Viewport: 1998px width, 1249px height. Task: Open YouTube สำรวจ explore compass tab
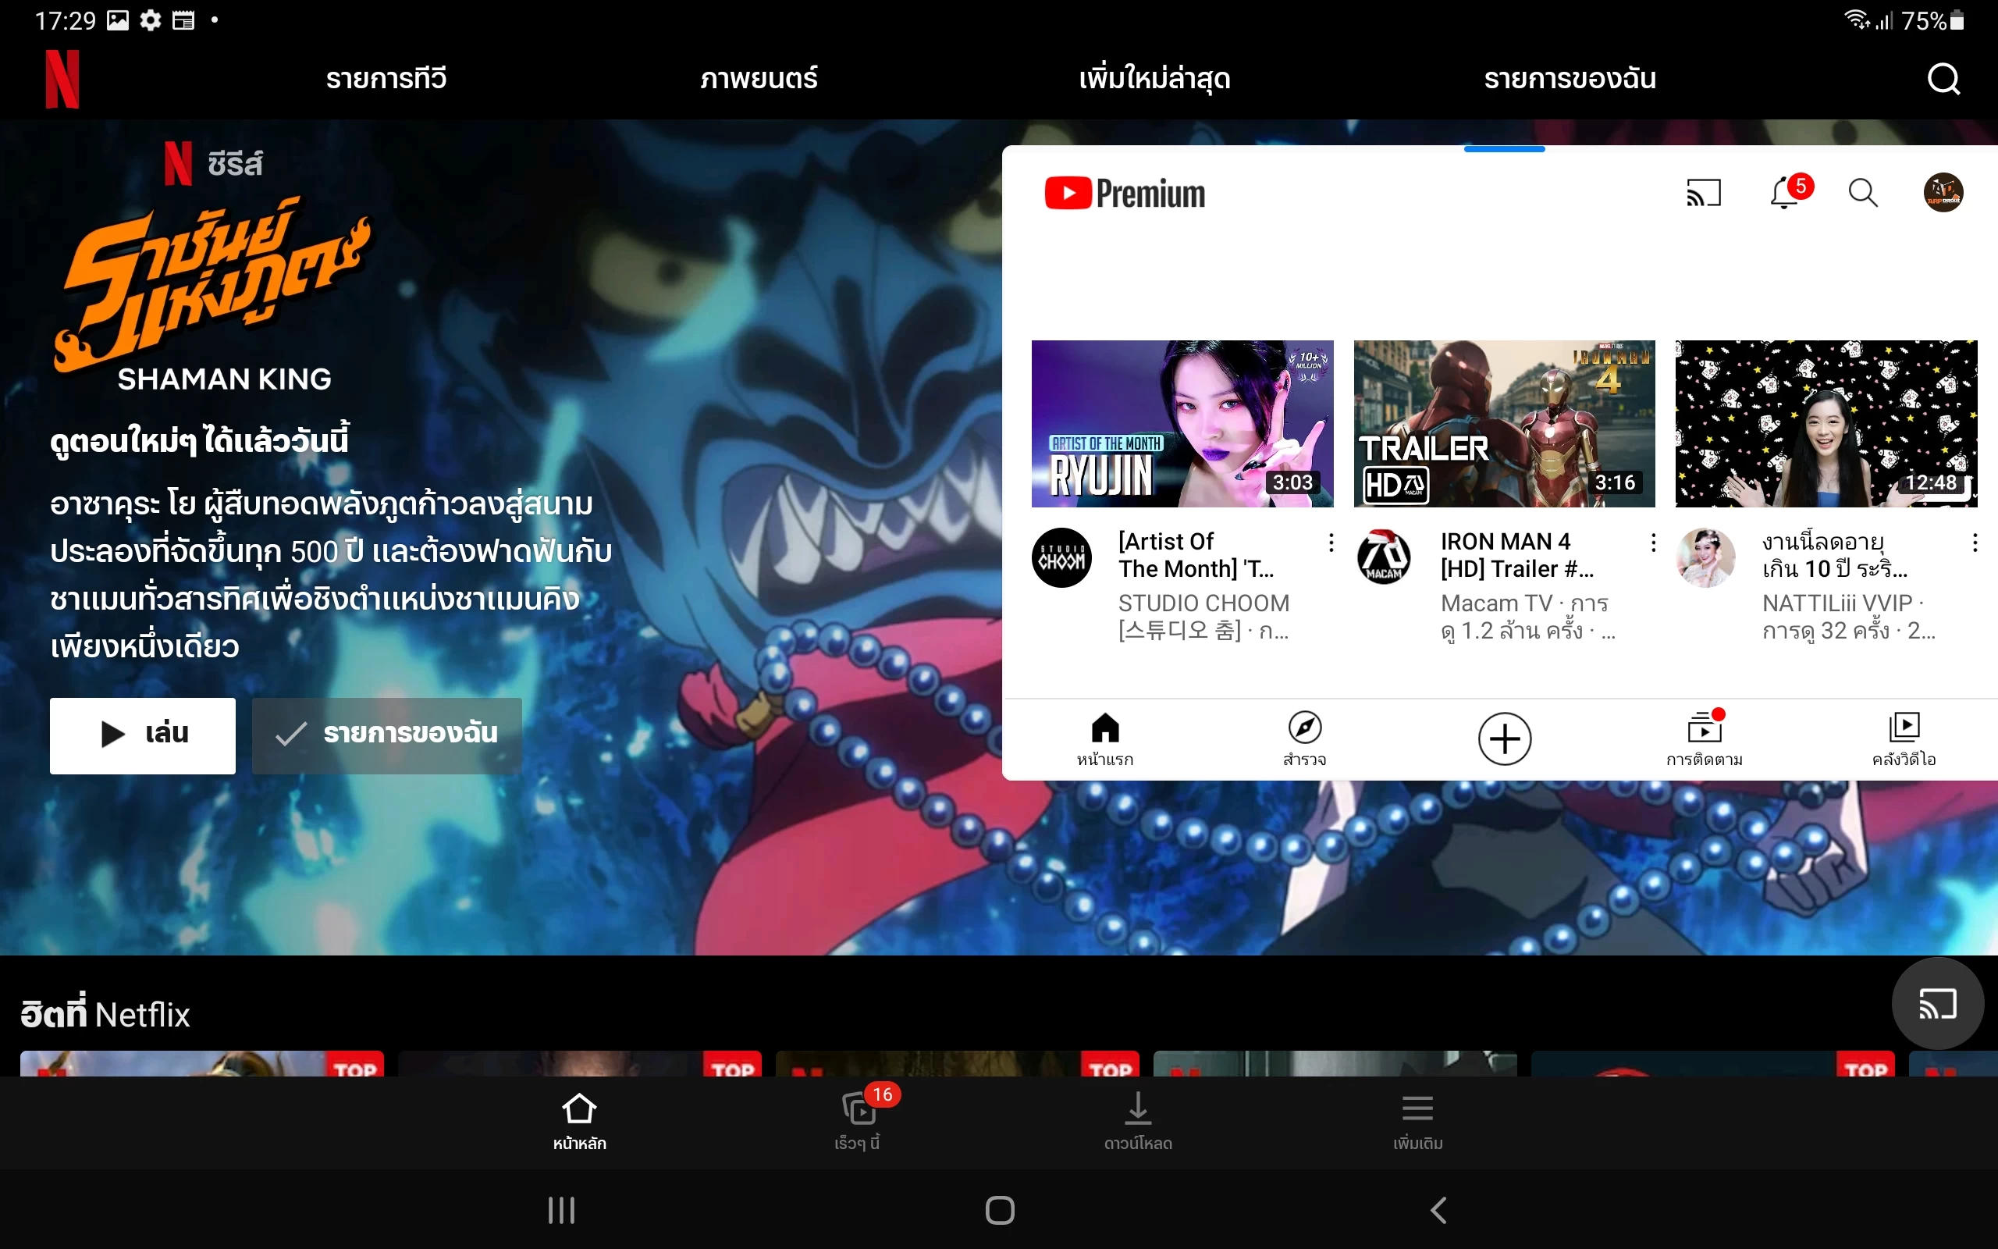[1304, 739]
